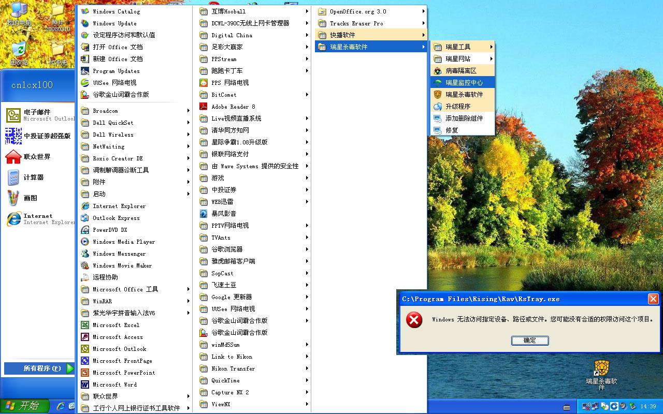Open the 跑跑卡丁车 menu folder
Viewport: 663px width, 414px height.
(x=254, y=71)
